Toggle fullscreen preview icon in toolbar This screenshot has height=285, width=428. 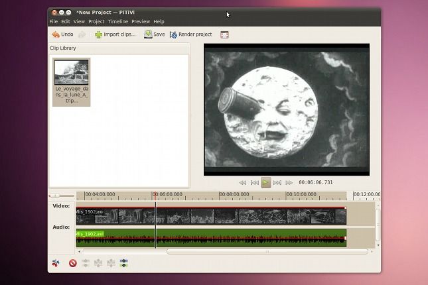pyautogui.click(x=224, y=34)
